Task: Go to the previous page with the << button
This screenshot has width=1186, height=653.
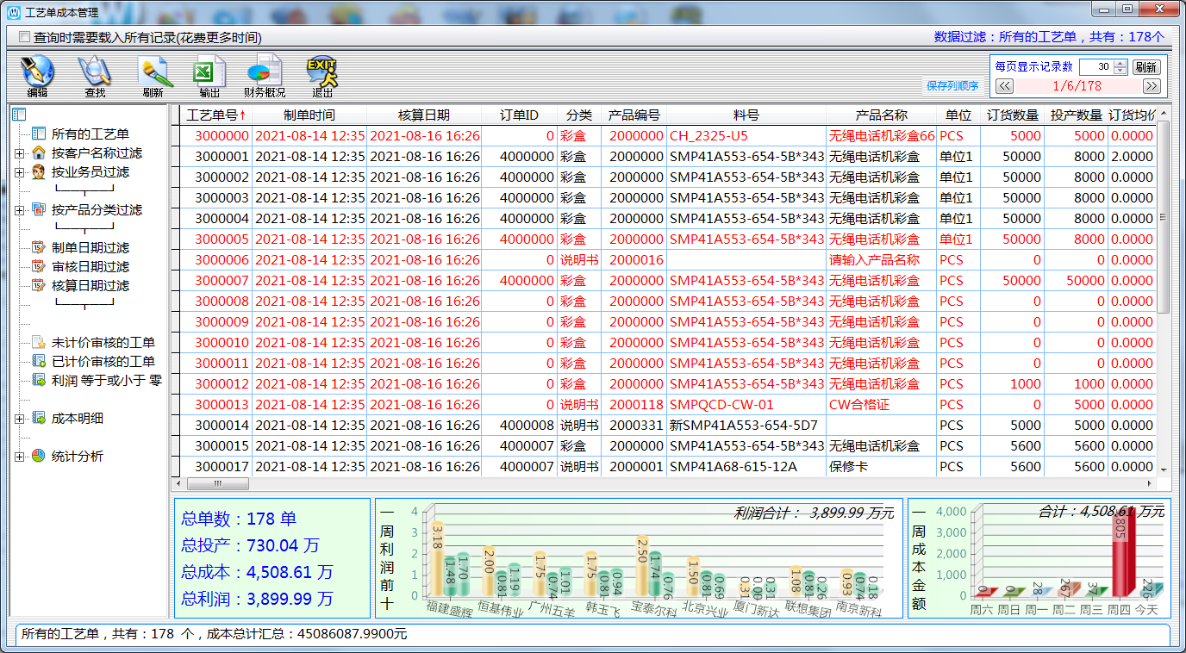Action: 1003,86
